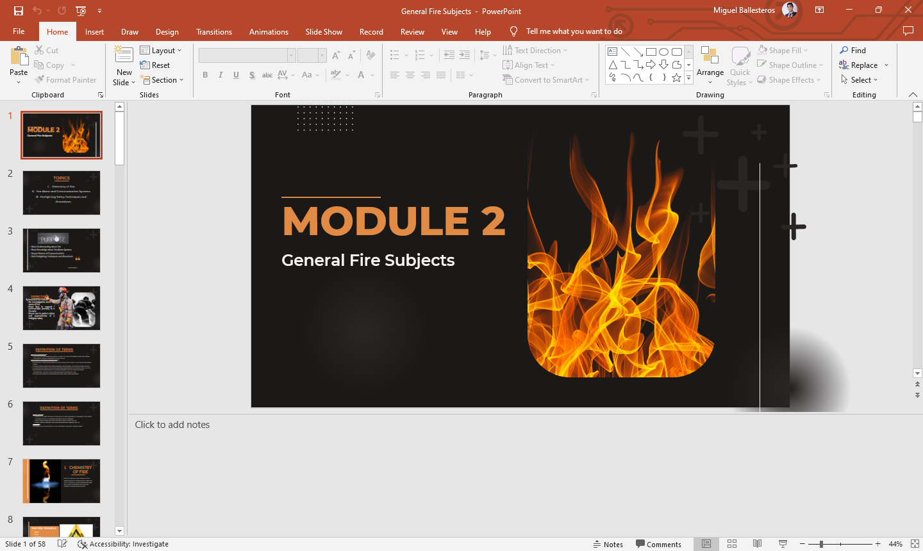923x551 pixels.
Task: Click the Replace button
Action: (x=858, y=65)
